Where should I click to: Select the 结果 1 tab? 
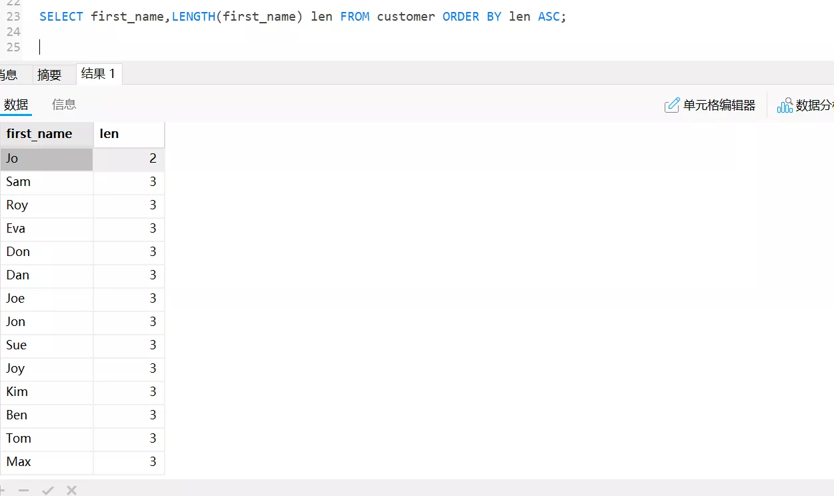pyautogui.click(x=99, y=74)
